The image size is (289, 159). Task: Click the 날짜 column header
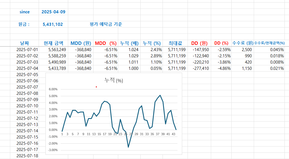[24, 43]
